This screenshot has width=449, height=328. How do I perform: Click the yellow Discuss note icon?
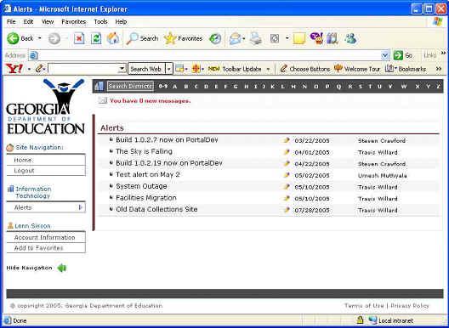coord(299,38)
